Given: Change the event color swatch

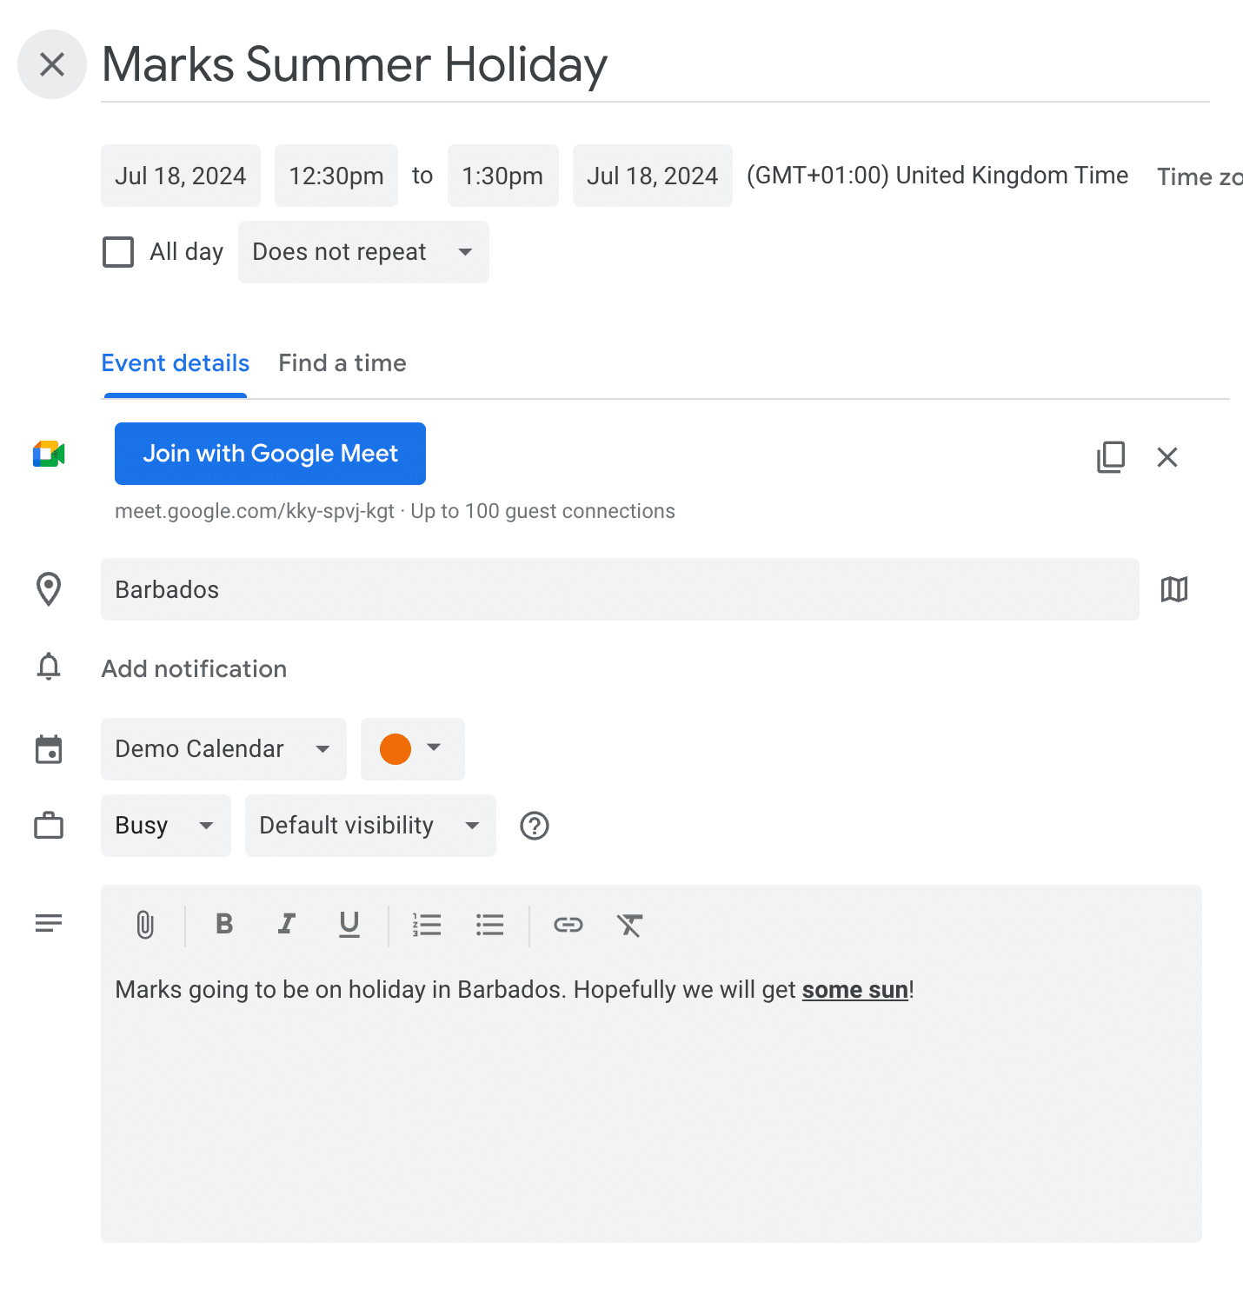Looking at the screenshot, I should click(x=411, y=748).
